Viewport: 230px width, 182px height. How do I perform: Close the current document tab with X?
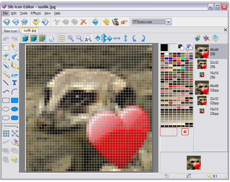coord(225,30)
